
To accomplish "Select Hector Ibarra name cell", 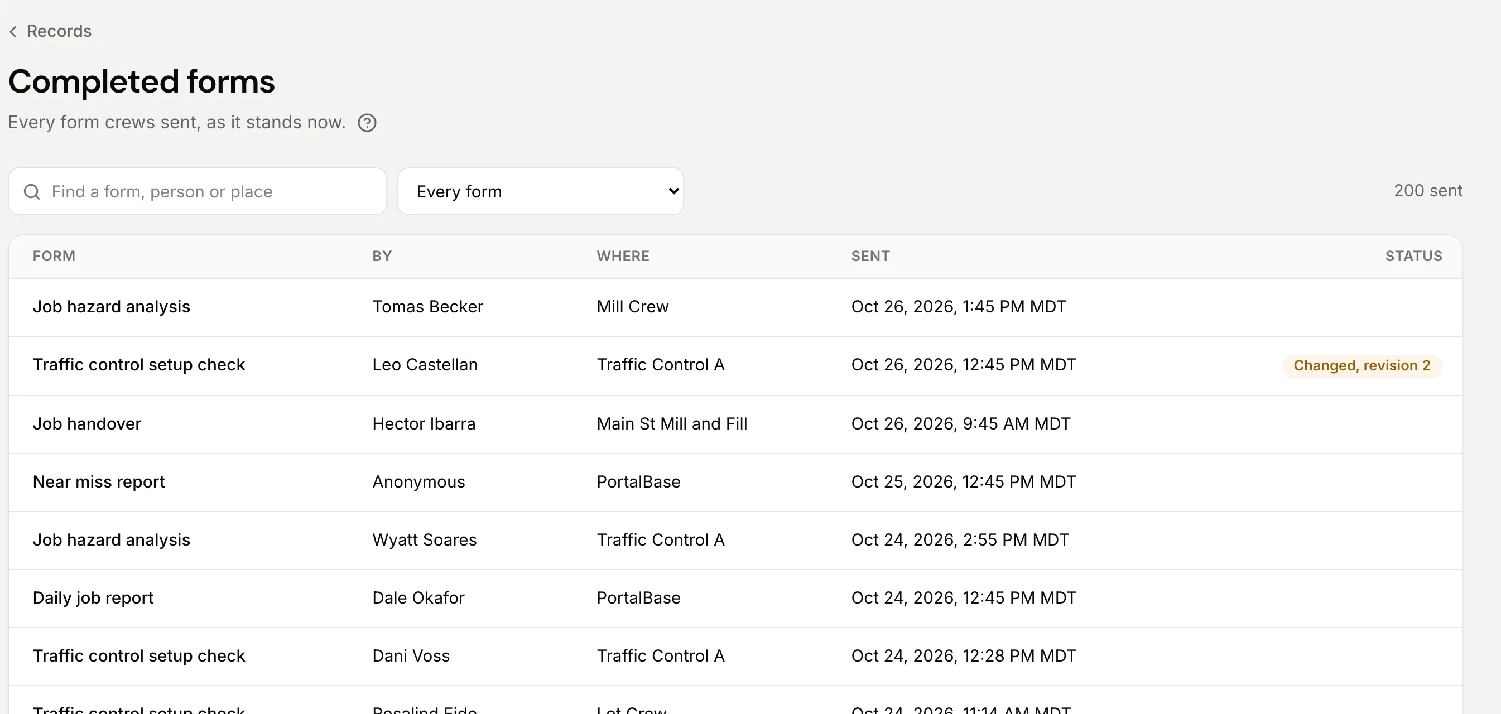I will pyautogui.click(x=424, y=424).
